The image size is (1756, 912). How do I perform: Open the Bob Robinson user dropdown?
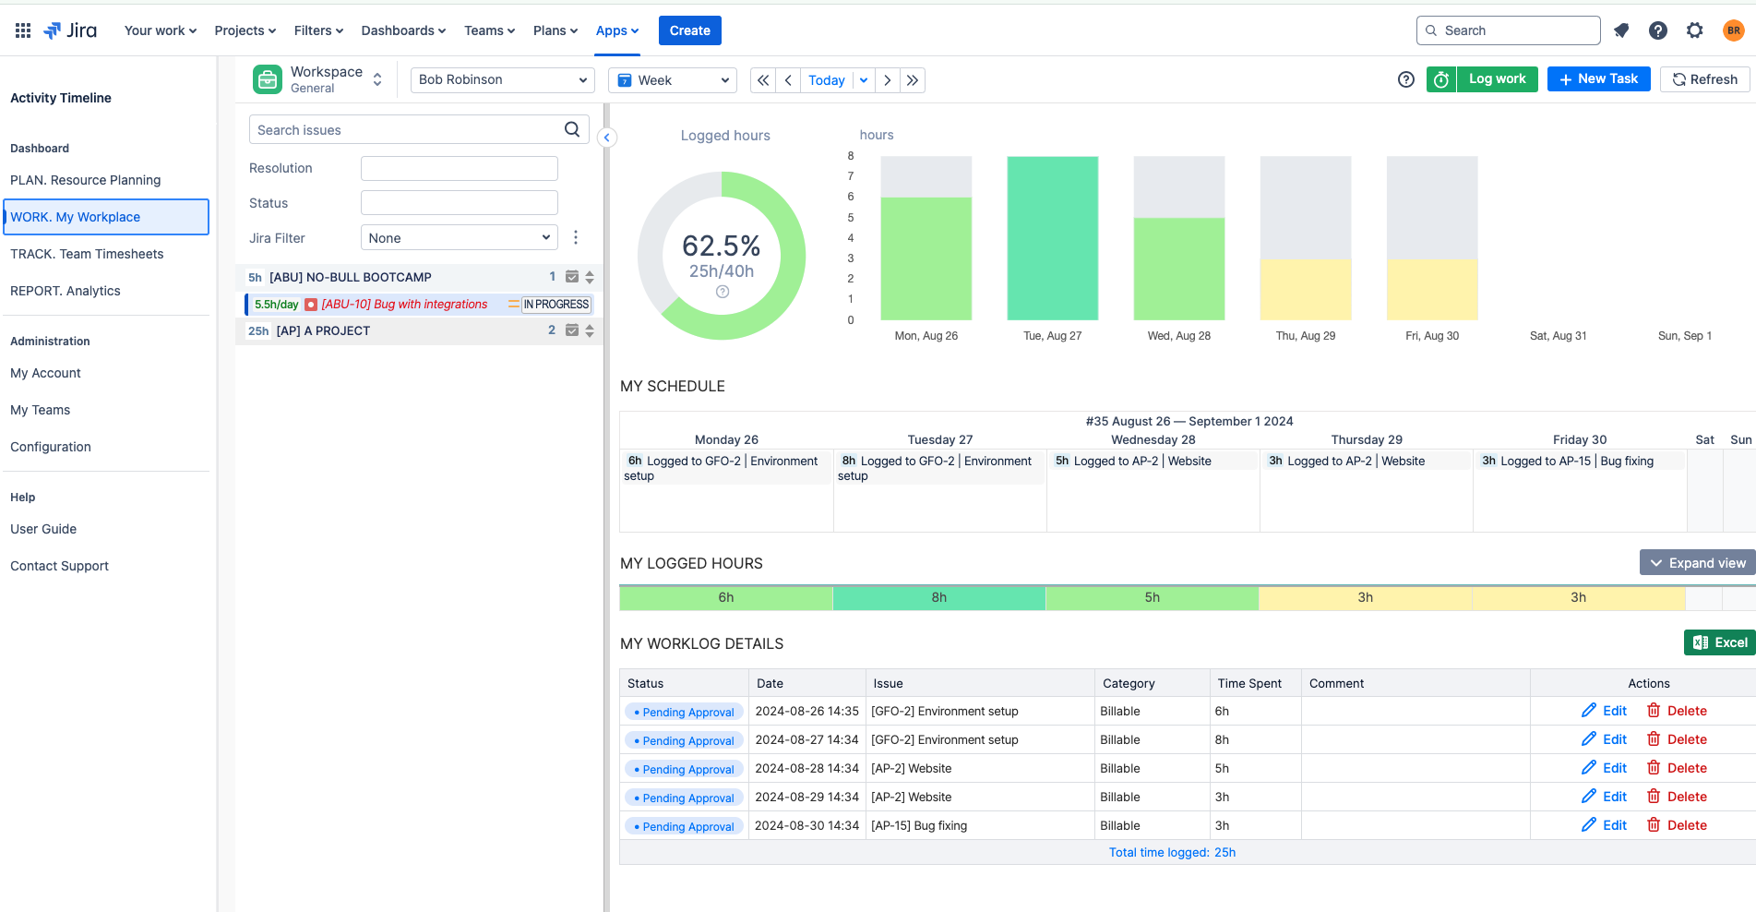pos(502,79)
